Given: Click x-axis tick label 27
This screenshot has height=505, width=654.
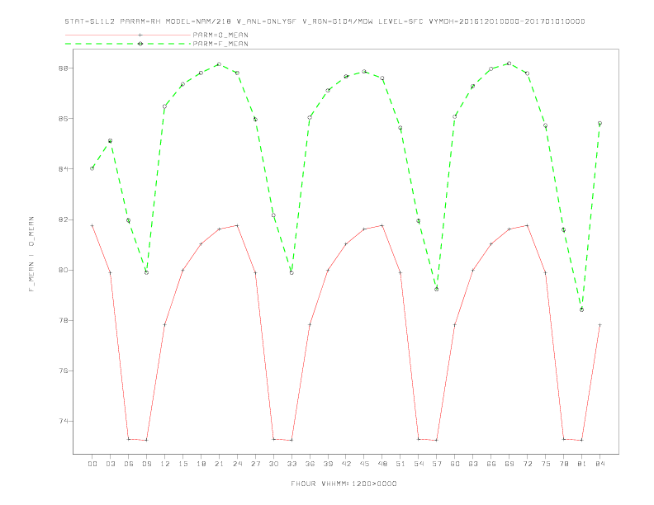Looking at the screenshot, I should tap(255, 464).
